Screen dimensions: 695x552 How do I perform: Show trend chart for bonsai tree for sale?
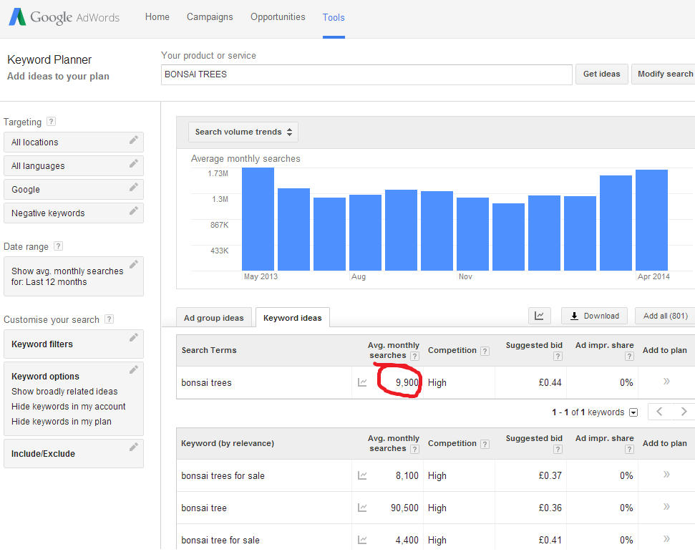pos(362,540)
